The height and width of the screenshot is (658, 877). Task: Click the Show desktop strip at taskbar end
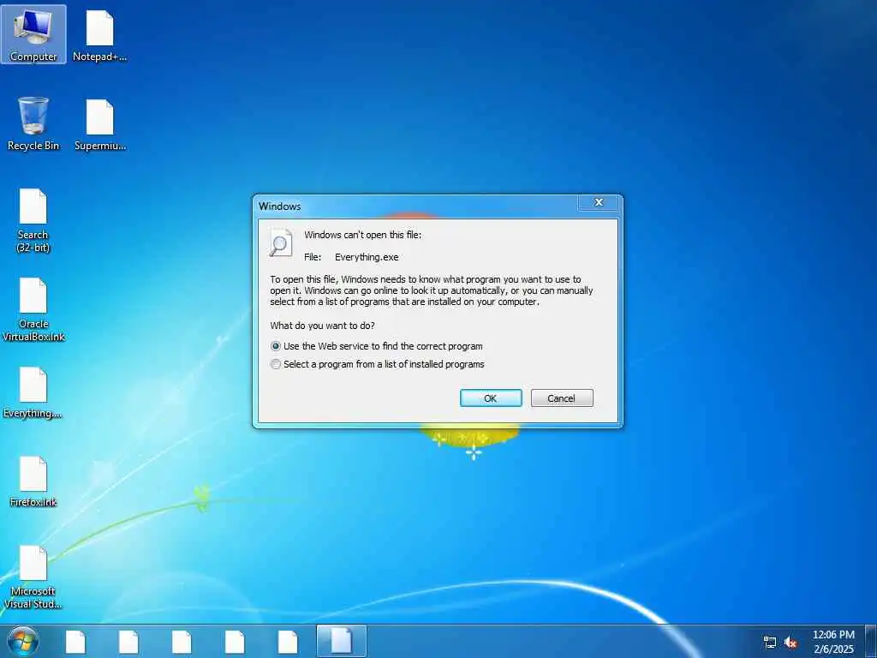(871, 641)
